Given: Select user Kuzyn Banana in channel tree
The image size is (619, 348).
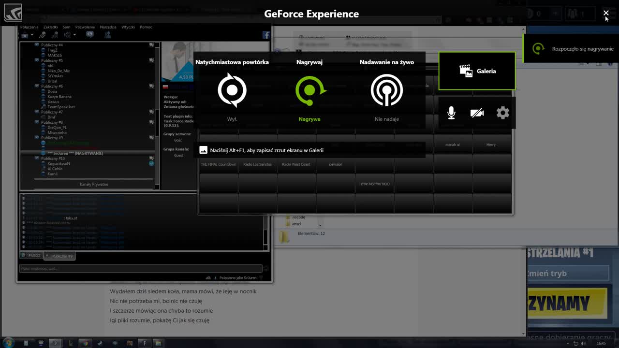Looking at the screenshot, I should [59, 97].
